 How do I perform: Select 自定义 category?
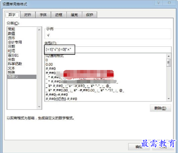(22, 77)
